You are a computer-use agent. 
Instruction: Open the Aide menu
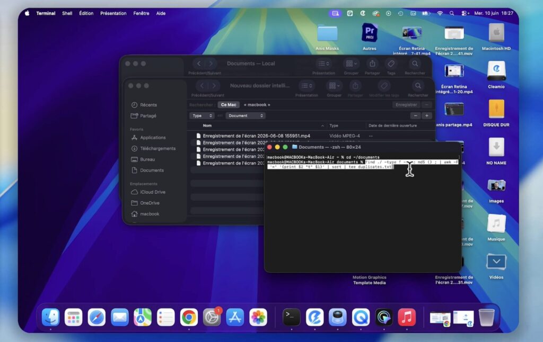[161, 13]
